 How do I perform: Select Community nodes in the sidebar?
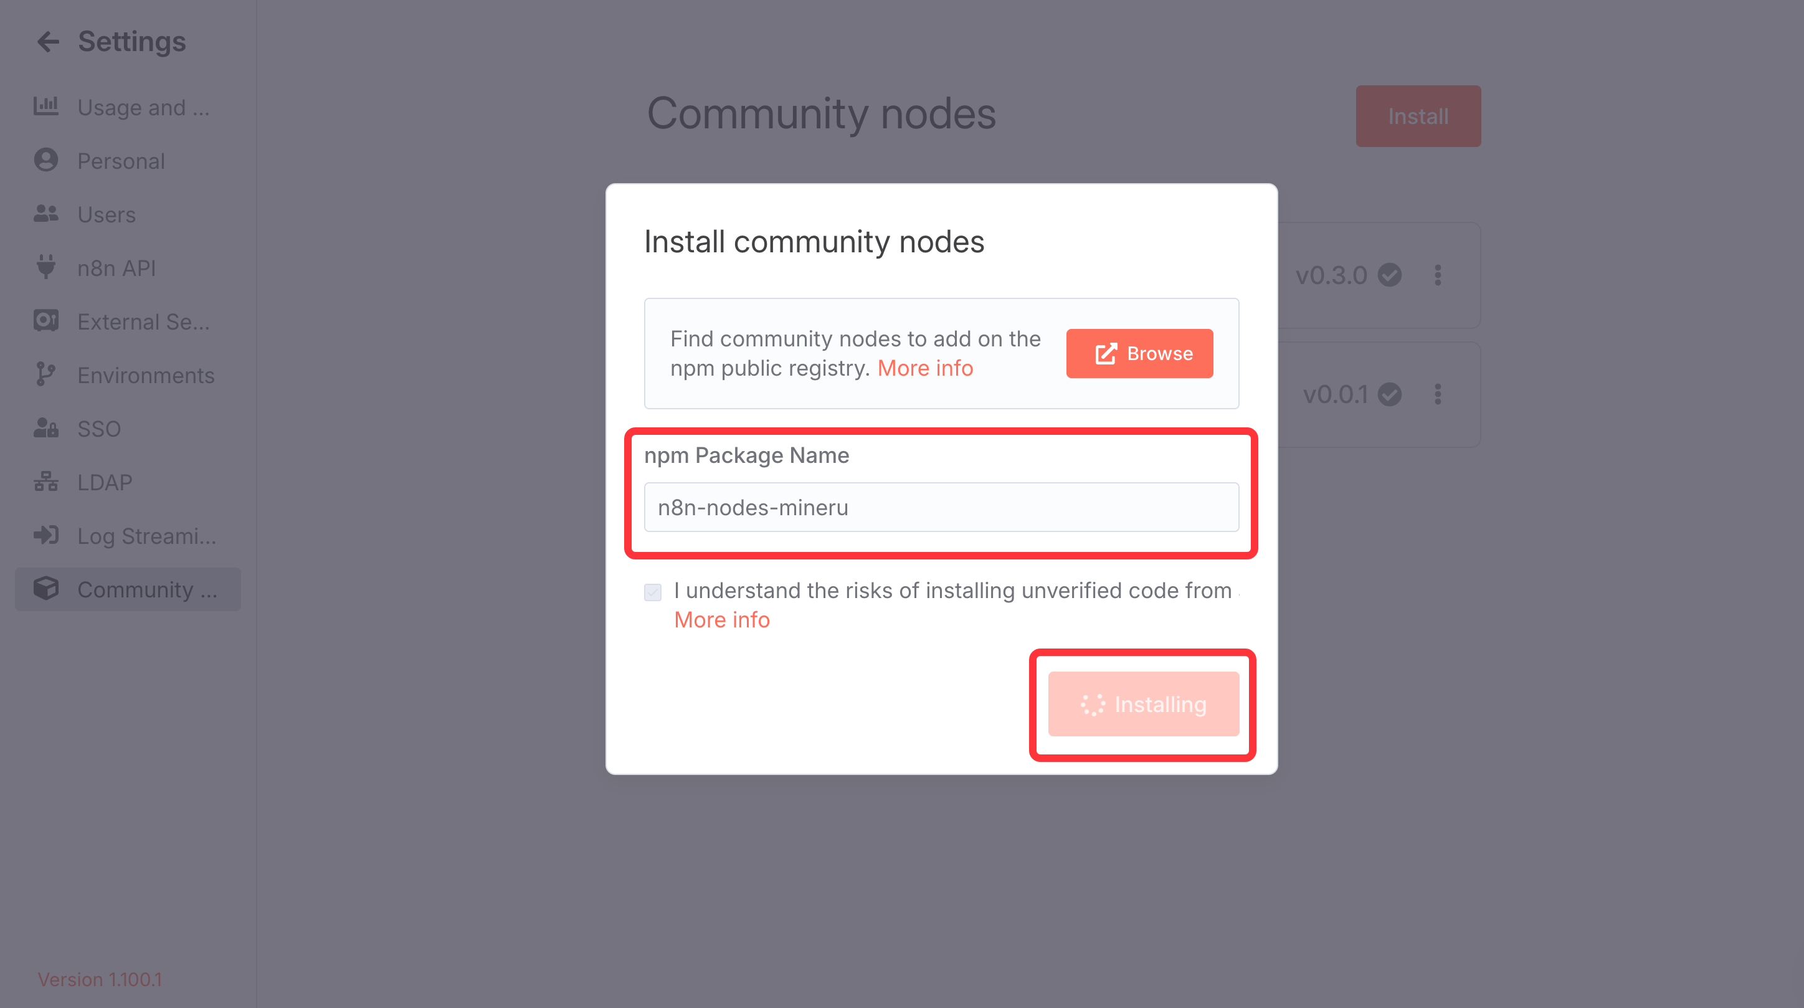pyautogui.click(x=128, y=589)
